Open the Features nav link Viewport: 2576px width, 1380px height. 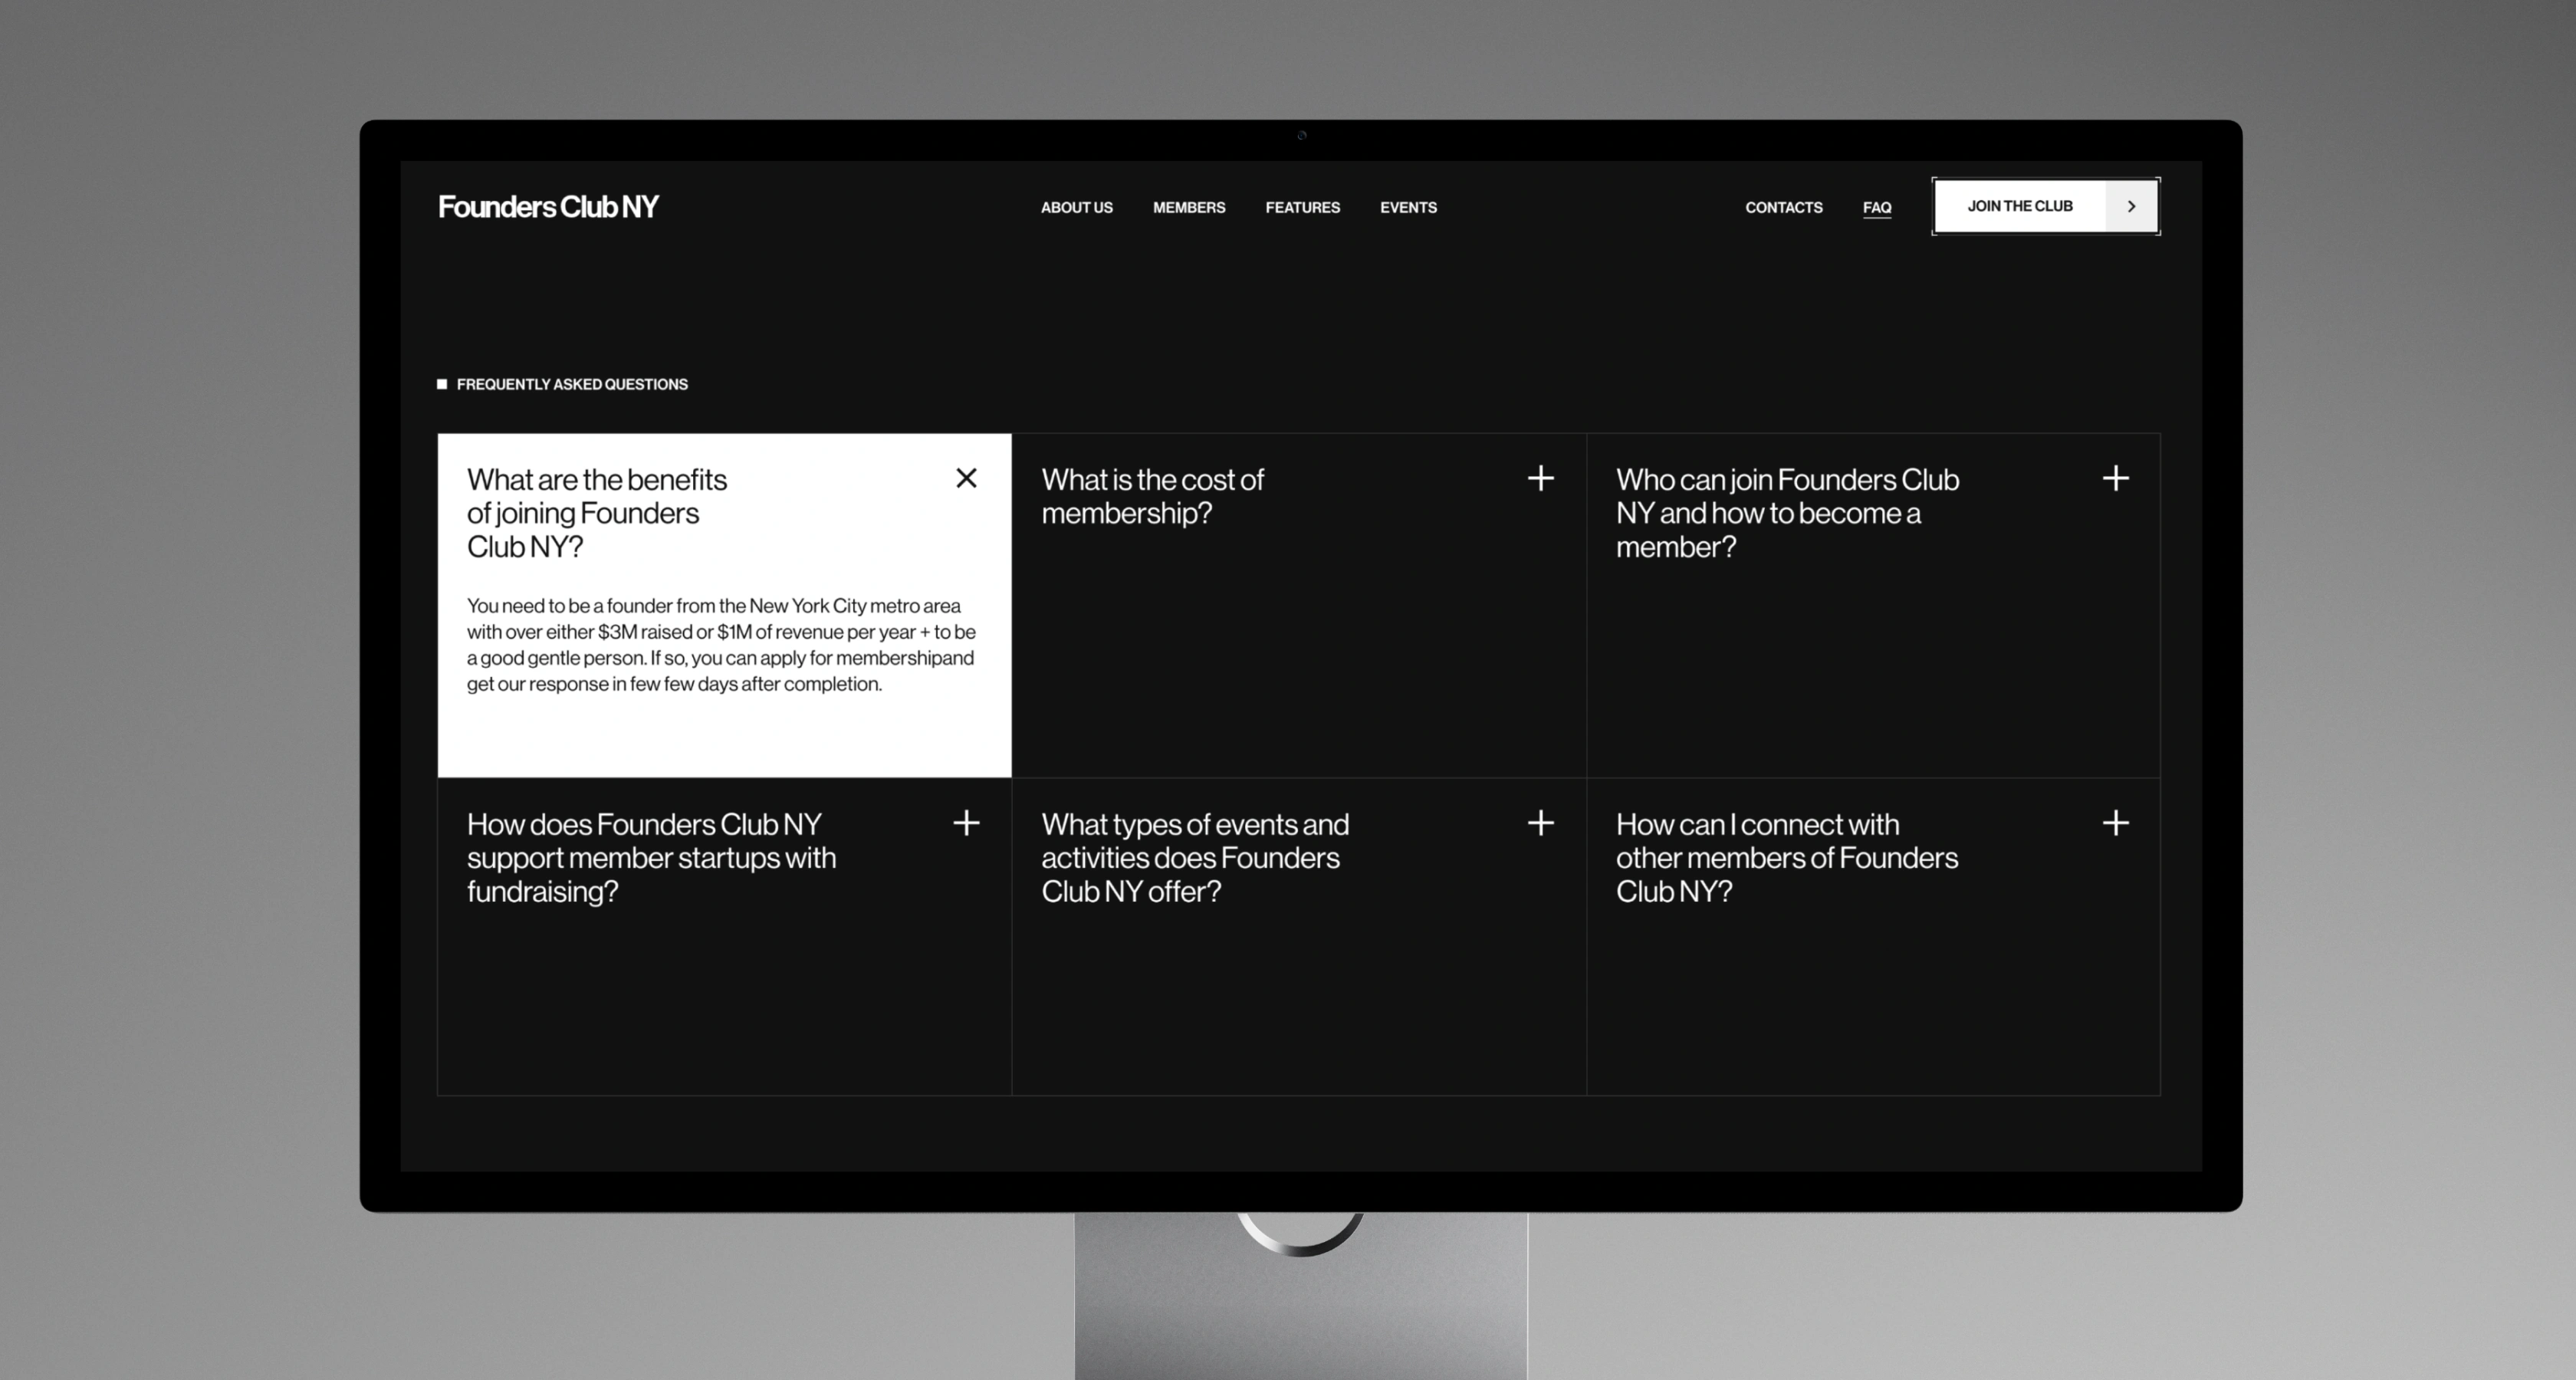click(x=1302, y=207)
